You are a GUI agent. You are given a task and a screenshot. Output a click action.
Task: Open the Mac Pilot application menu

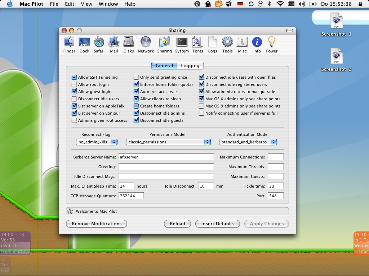(31, 4)
